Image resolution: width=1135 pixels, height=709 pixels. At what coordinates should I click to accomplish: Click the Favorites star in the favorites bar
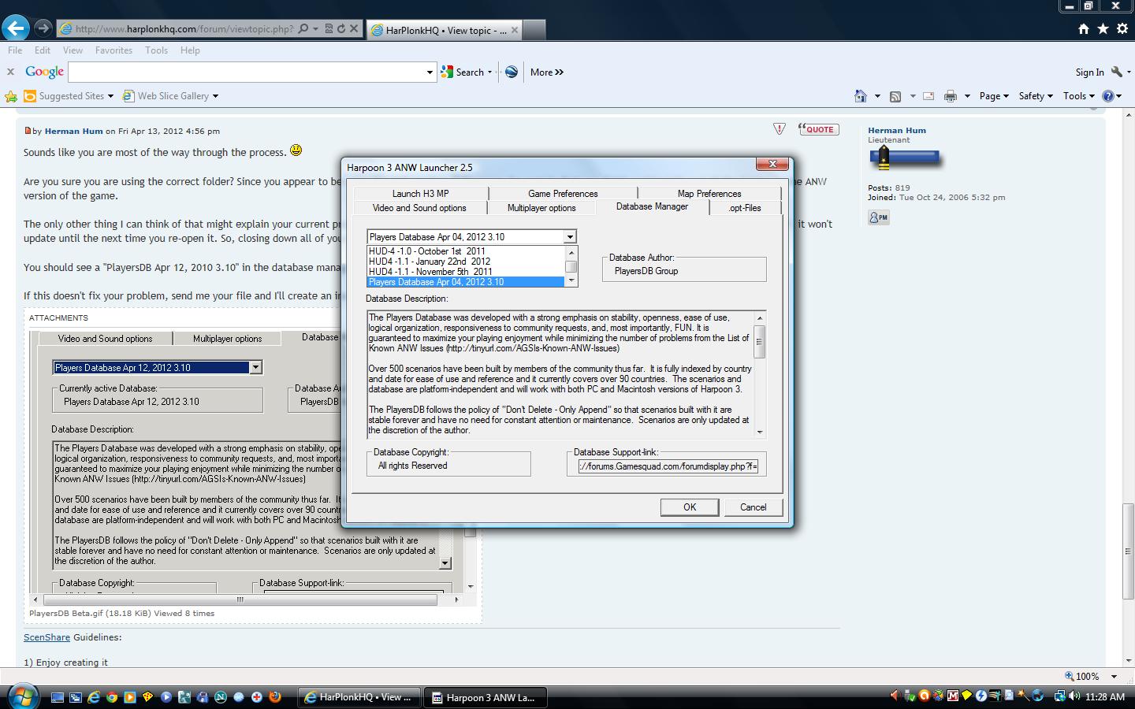pyautogui.click(x=11, y=96)
